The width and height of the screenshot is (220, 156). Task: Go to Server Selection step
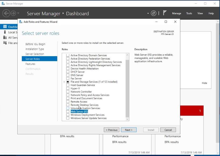click(35, 54)
